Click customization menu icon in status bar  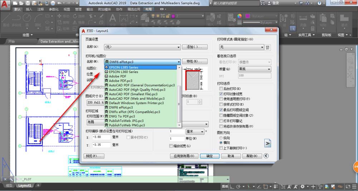pos(354,187)
